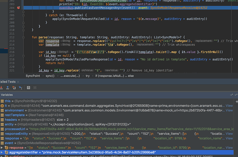This screenshot has height=157, width=238.
Task: Click 'return null' on line 219
Action: pos(55,63)
